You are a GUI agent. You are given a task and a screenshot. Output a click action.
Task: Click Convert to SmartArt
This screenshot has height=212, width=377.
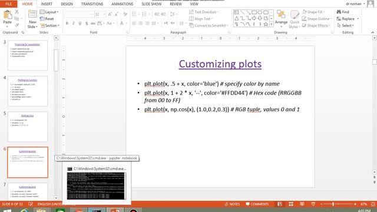(209, 25)
